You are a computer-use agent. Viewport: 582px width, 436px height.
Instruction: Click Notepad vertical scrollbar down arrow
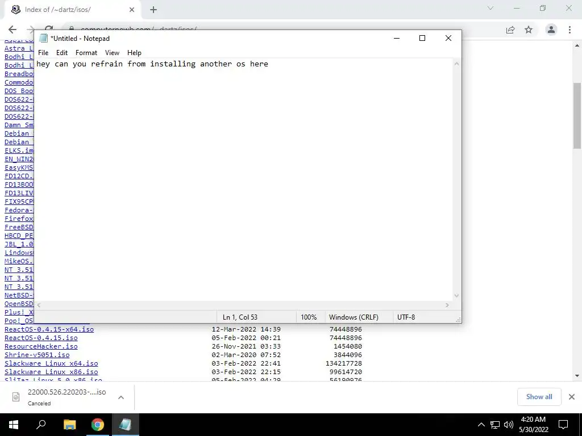[457, 296]
